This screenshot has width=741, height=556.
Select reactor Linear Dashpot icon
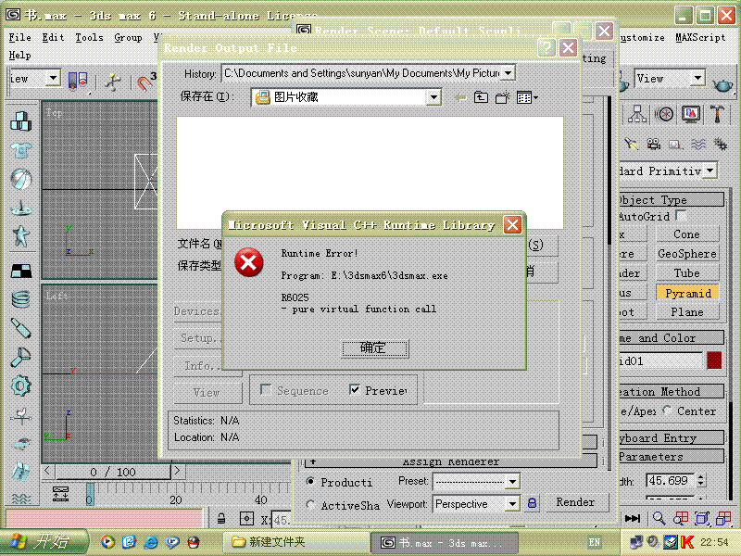click(20, 328)
